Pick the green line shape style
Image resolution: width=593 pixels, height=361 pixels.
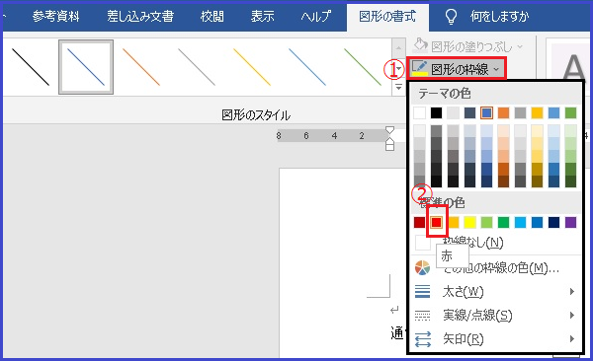pyautogui.click(x=363, y=67)
